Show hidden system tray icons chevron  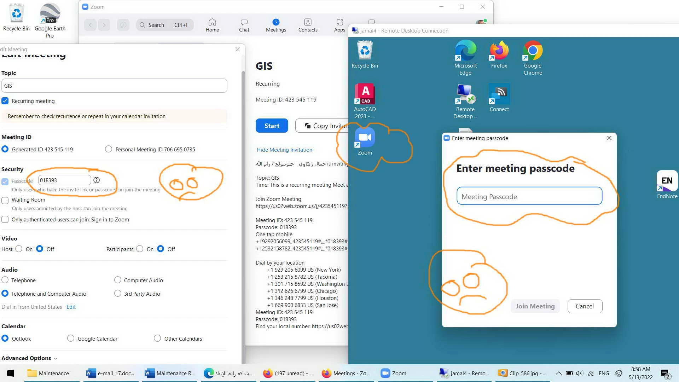(558, 373)
